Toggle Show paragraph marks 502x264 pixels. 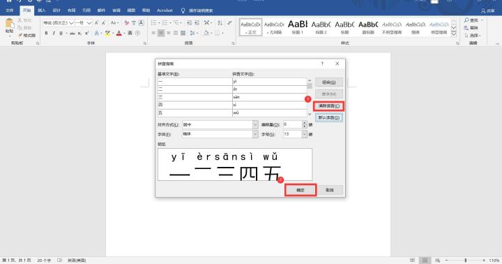point(229,23)
